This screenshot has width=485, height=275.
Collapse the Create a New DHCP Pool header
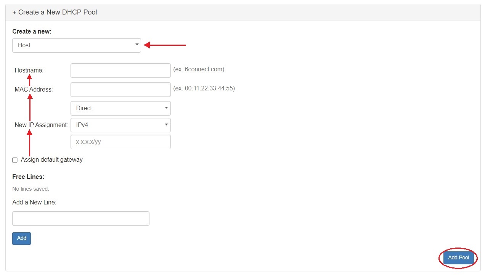coord(55,12)
